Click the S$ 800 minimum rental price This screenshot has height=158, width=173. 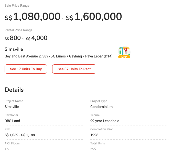click(x=13, y=38)
